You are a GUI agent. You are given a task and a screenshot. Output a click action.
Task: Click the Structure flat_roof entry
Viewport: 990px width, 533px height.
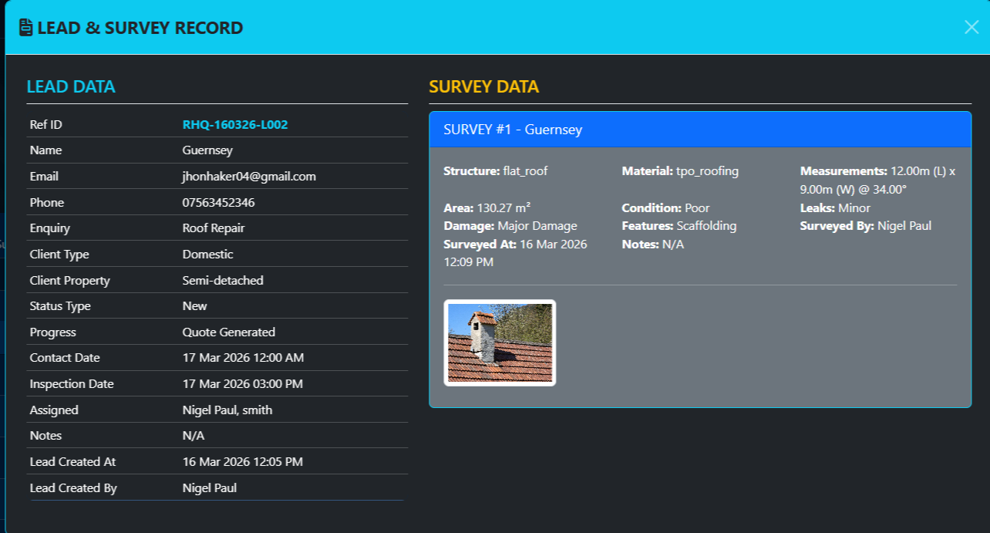pyautogui.click(x=495, y=171)
